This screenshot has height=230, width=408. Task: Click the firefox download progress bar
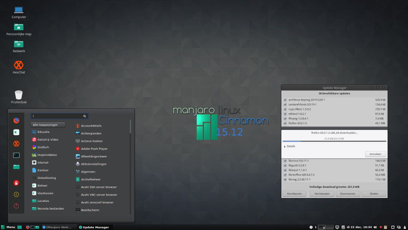pos(334,141)
